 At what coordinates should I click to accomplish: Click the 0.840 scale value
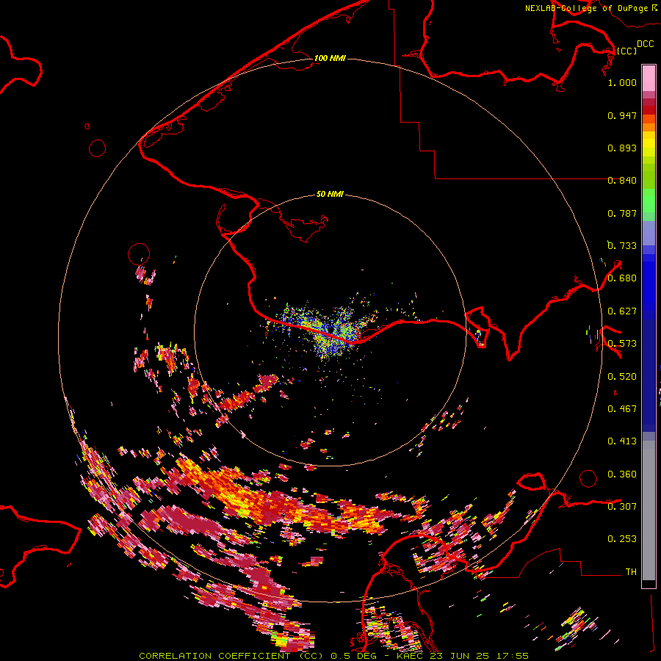(x=622, y=181)
